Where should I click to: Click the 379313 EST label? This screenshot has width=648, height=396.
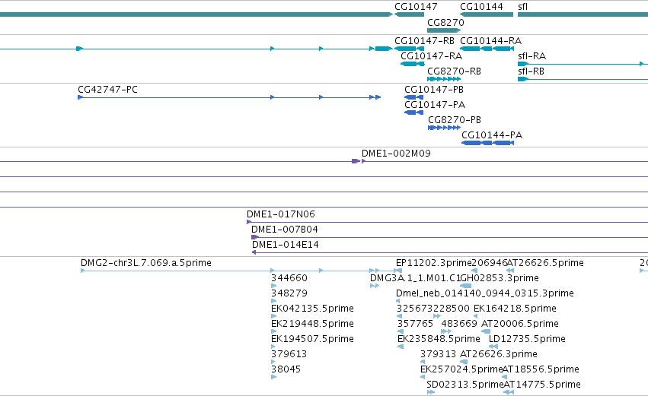[438, 355]
